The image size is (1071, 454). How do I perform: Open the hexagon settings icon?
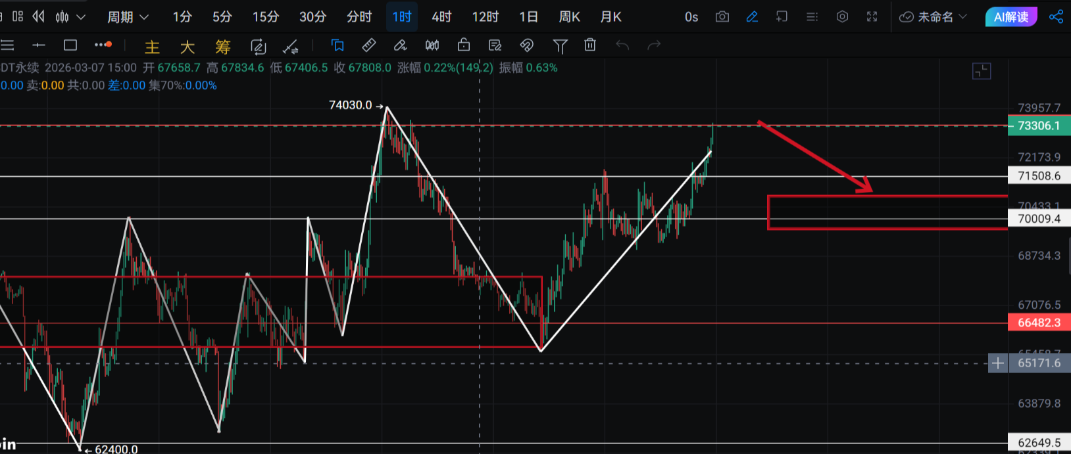pyautogui.click(x=842, y=17)
